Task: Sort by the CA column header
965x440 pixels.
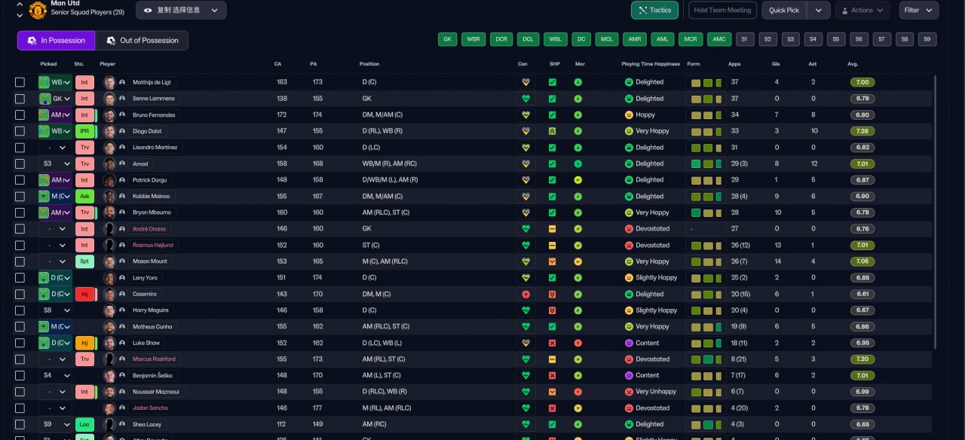Action: coord(278,64)
